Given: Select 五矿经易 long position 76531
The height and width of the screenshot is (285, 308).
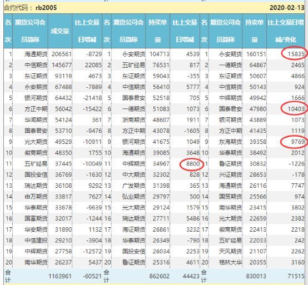Looking at the screenshot, I should coord(161,65).
